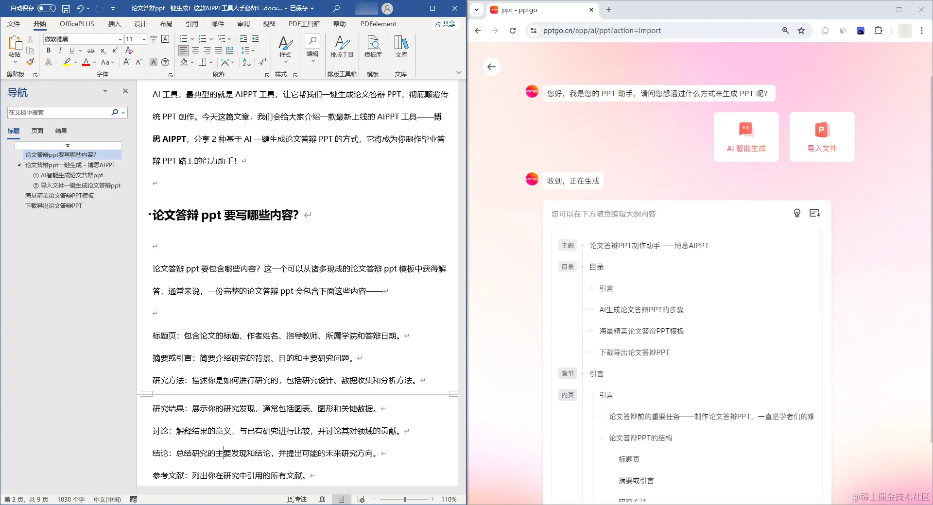Collapse the 论文答辩ppt一键生成 - 博思AIPPT heading
Screen dimensions: 933x505
tap(19, 165)
